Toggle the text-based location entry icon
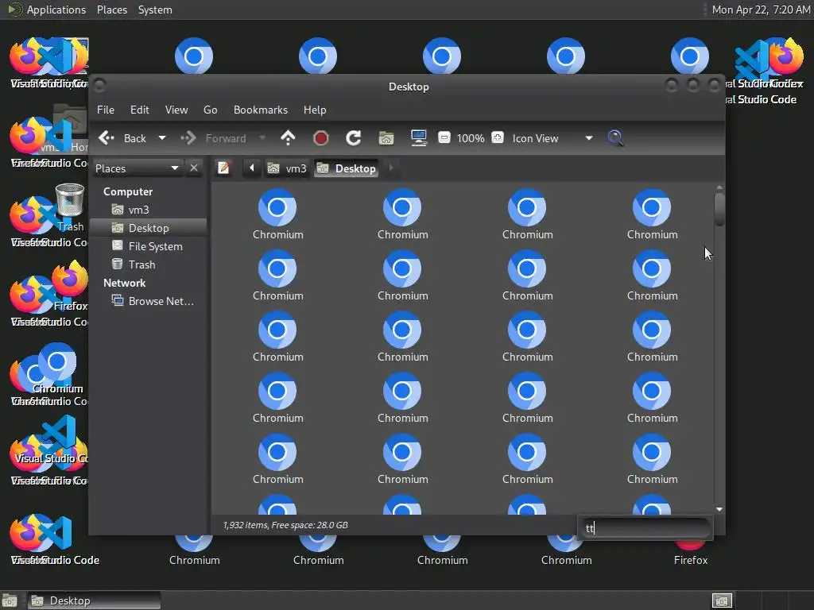Viewport: 814px width, 610px height. point(223,168)
